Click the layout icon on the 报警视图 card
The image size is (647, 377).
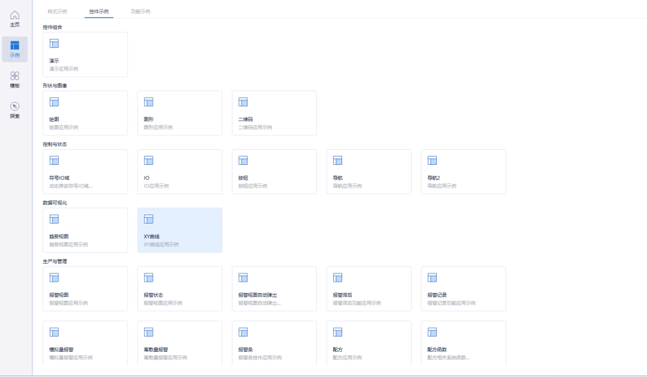(x=54, y=278)
